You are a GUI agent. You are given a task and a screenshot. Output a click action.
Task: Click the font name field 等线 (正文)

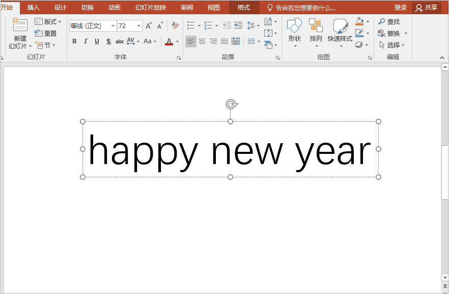90,26
